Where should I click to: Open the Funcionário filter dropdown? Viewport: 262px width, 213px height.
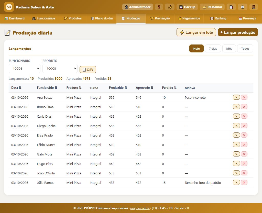[25, 69]
